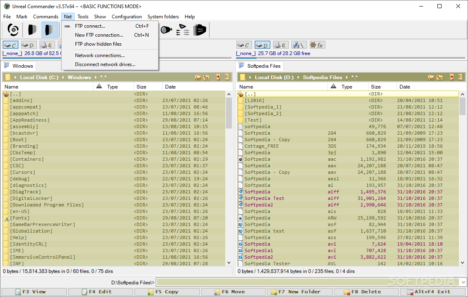The height and width of the screenshot is (297, 468).
Task: Open directory history icon in right panel
Action: click(x=461, y=77)
